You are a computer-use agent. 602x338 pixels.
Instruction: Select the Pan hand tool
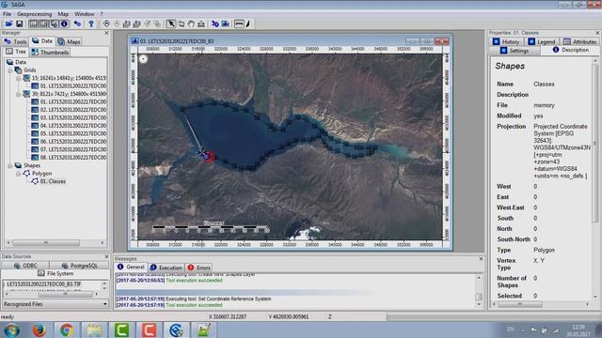[191, 23]
